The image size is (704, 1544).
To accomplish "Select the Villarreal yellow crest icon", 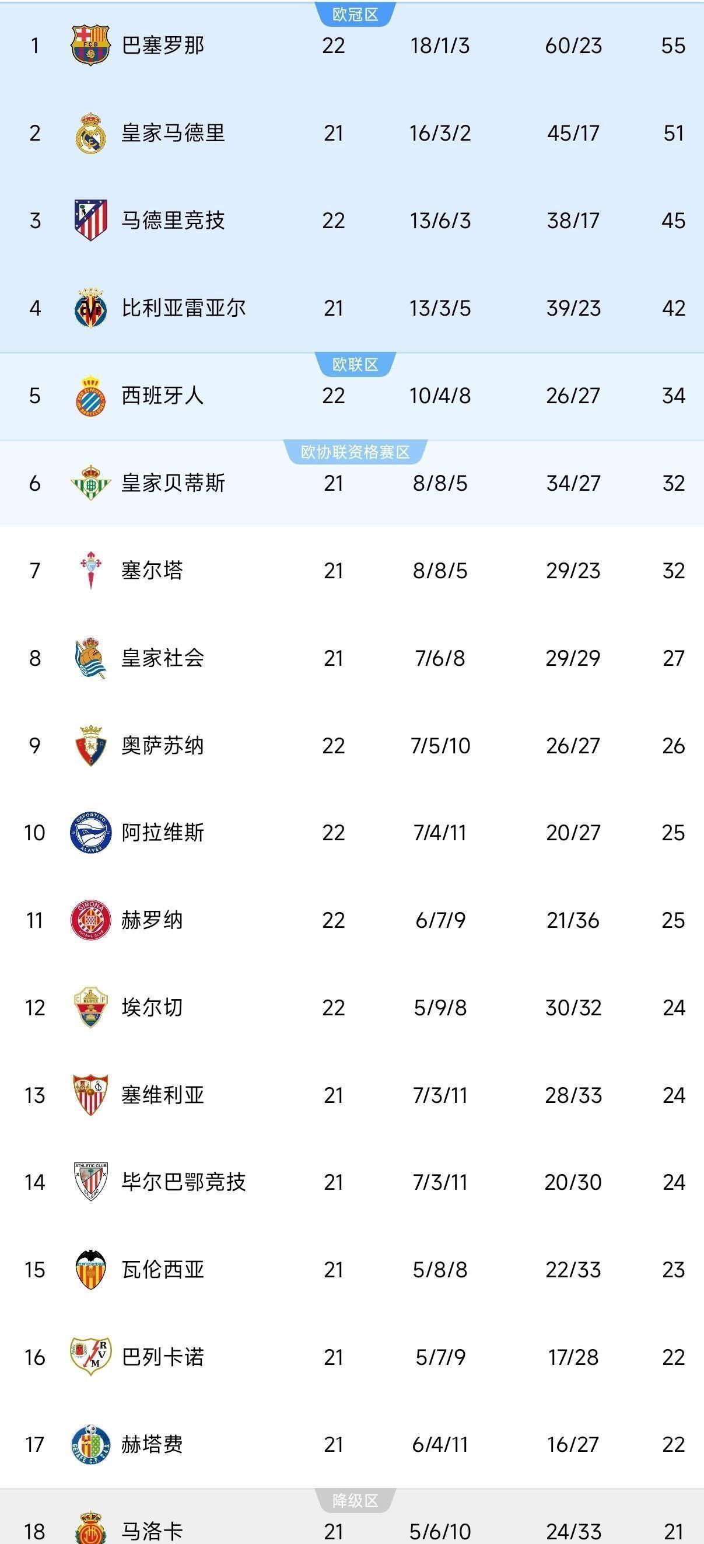I will (90, 308).
